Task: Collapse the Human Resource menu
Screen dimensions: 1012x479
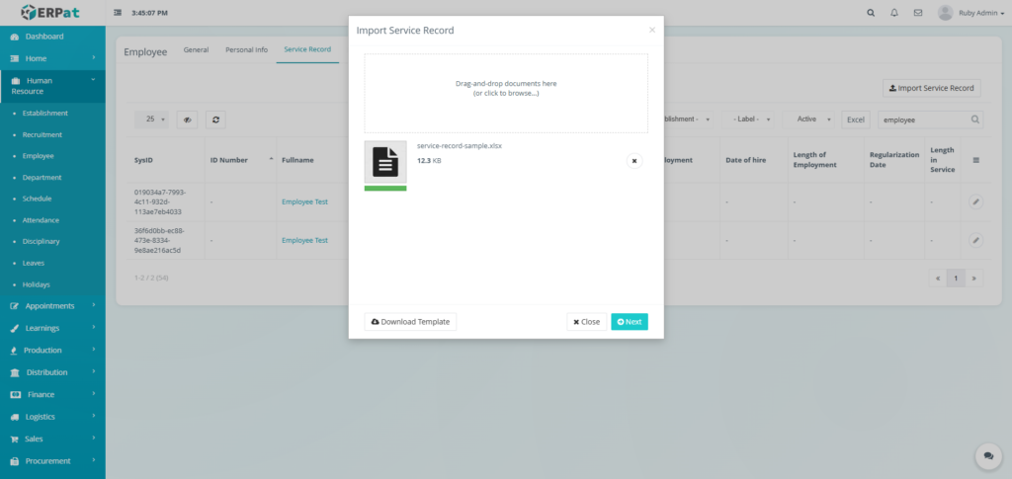Action: [x=52, y=86]
